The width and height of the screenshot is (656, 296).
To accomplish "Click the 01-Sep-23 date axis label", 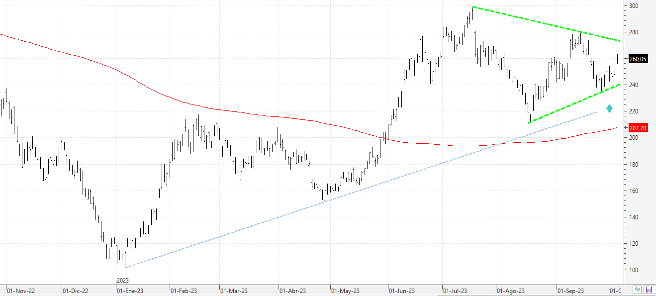I will tap(570, 290).
